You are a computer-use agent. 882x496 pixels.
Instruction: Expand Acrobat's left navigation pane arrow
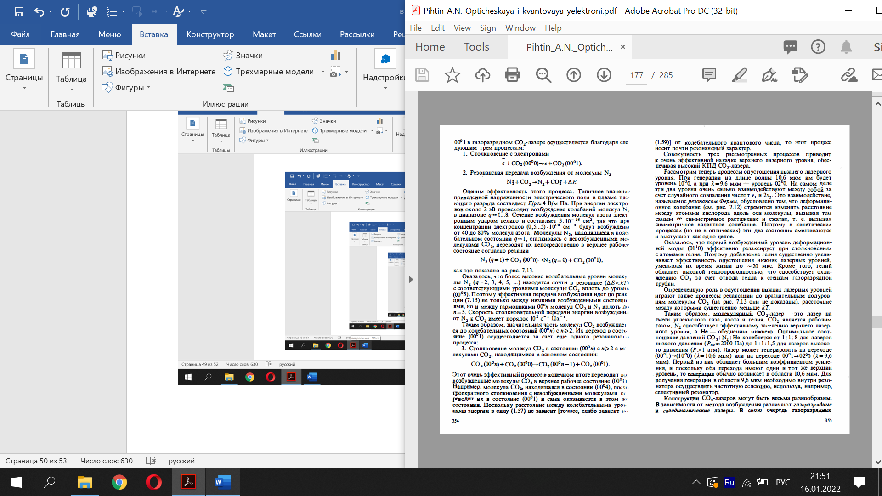tap(411, 279)
